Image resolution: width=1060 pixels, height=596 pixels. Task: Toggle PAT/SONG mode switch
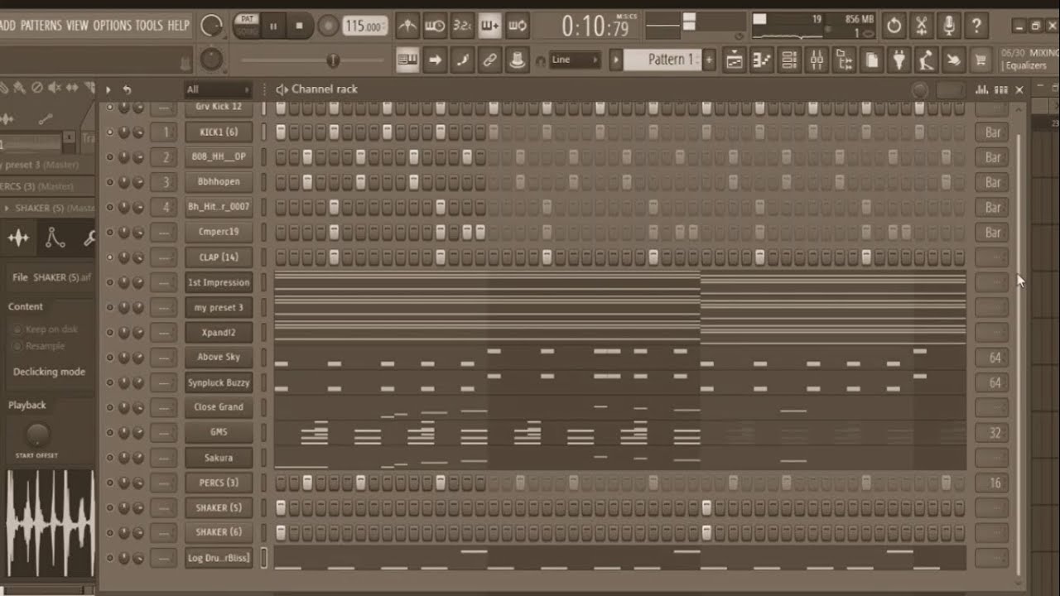pyautogui.click(x=247, y=25)
